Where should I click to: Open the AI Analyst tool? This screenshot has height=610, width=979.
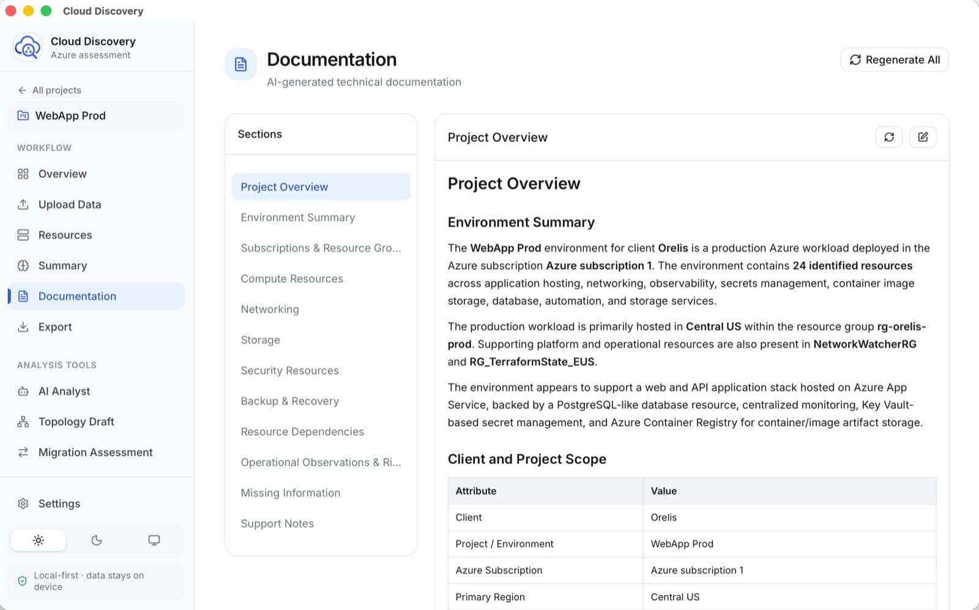pyautogui.click(x=96, y=391)
